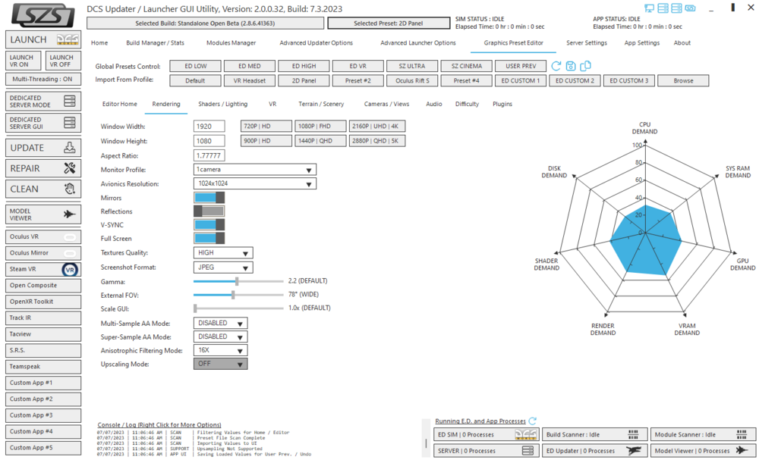759x460 pixels.
Task: Apply the ED HIGH global preset
Action: tap(304, 66)
